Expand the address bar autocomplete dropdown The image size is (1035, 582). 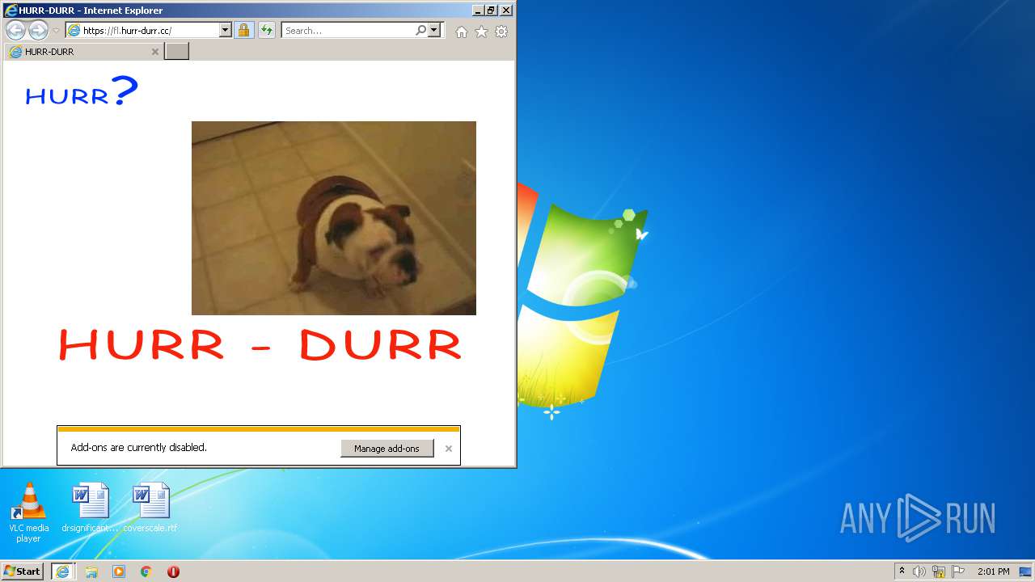[226, 31]
